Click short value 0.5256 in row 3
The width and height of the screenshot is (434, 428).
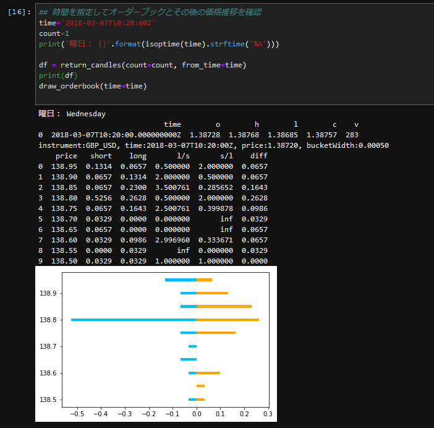pos(99,198)
